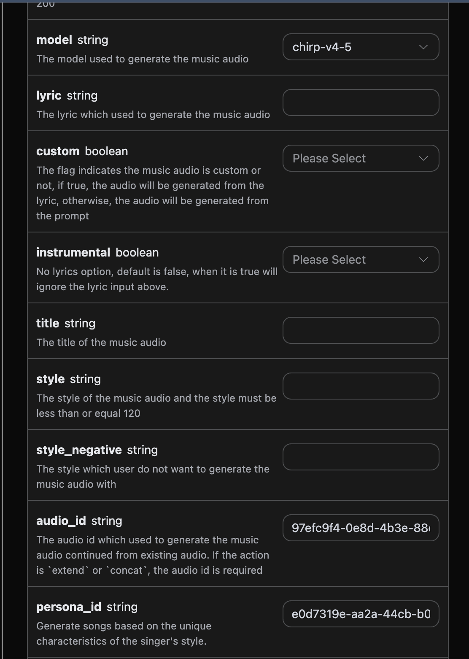Click the "custom" parameter name
The width and height of the screenshot is (469, 659).
[x=58, y=151]
